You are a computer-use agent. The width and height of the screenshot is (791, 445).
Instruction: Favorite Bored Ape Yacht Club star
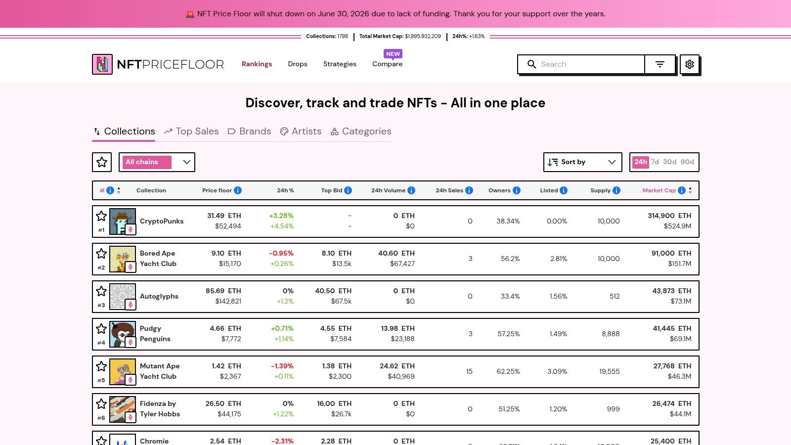click(101, 254)
